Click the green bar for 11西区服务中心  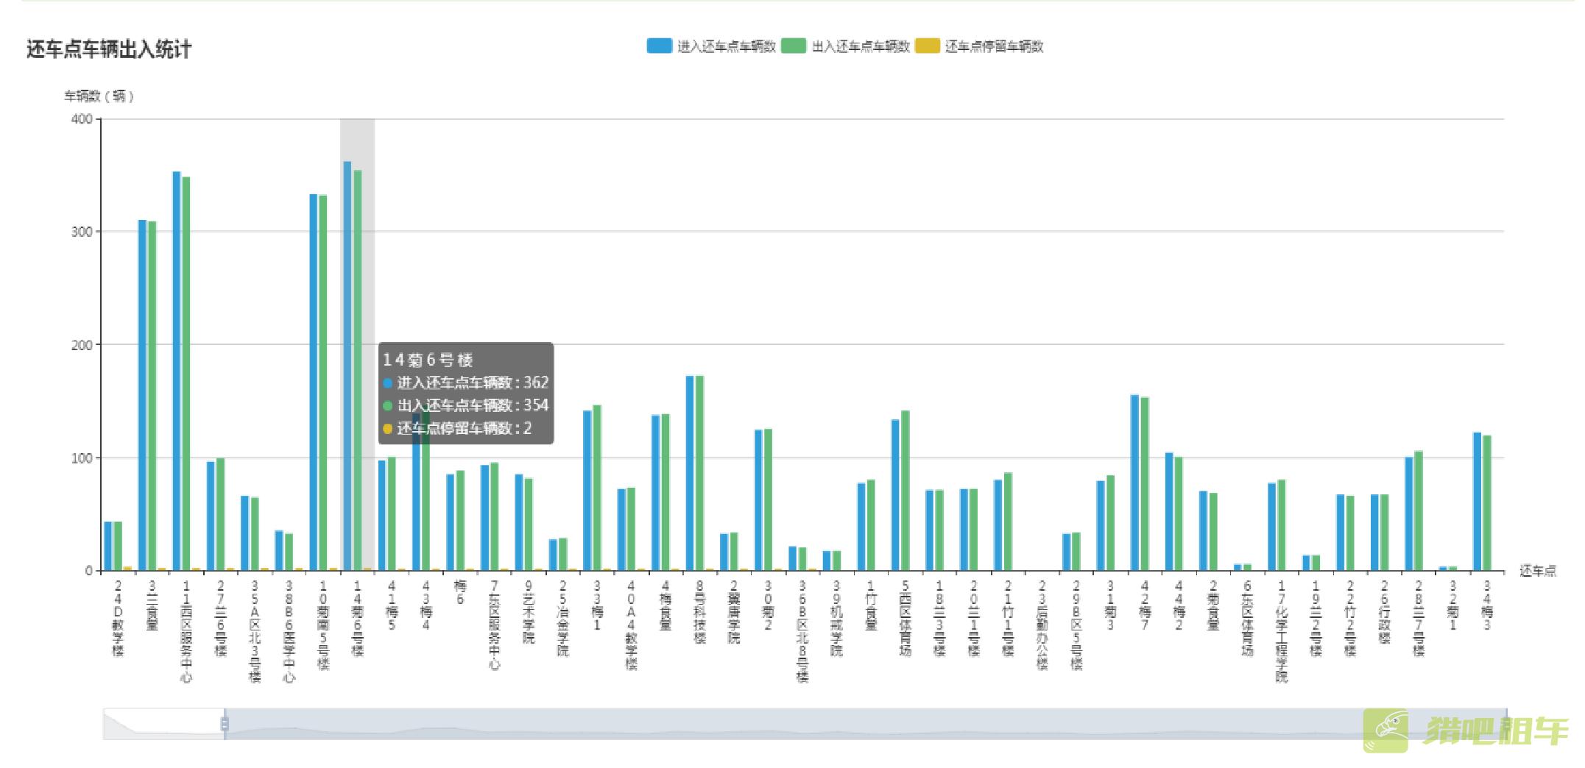coord(186,374)
